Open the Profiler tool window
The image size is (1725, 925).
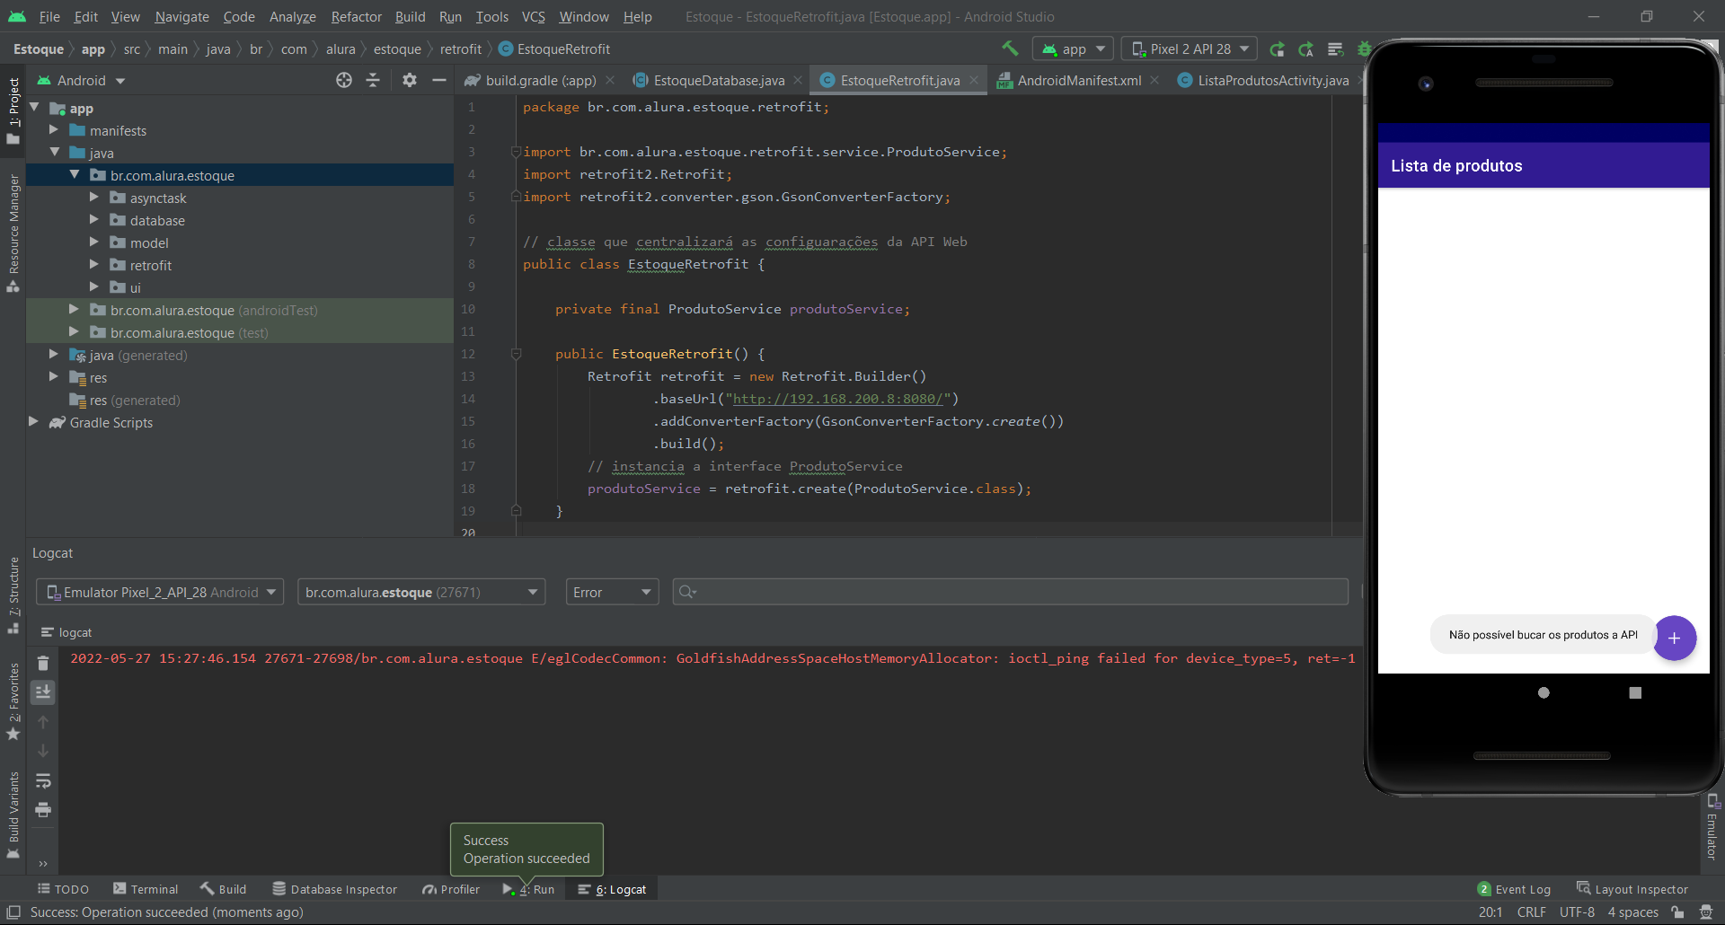[x=451, y=889]
